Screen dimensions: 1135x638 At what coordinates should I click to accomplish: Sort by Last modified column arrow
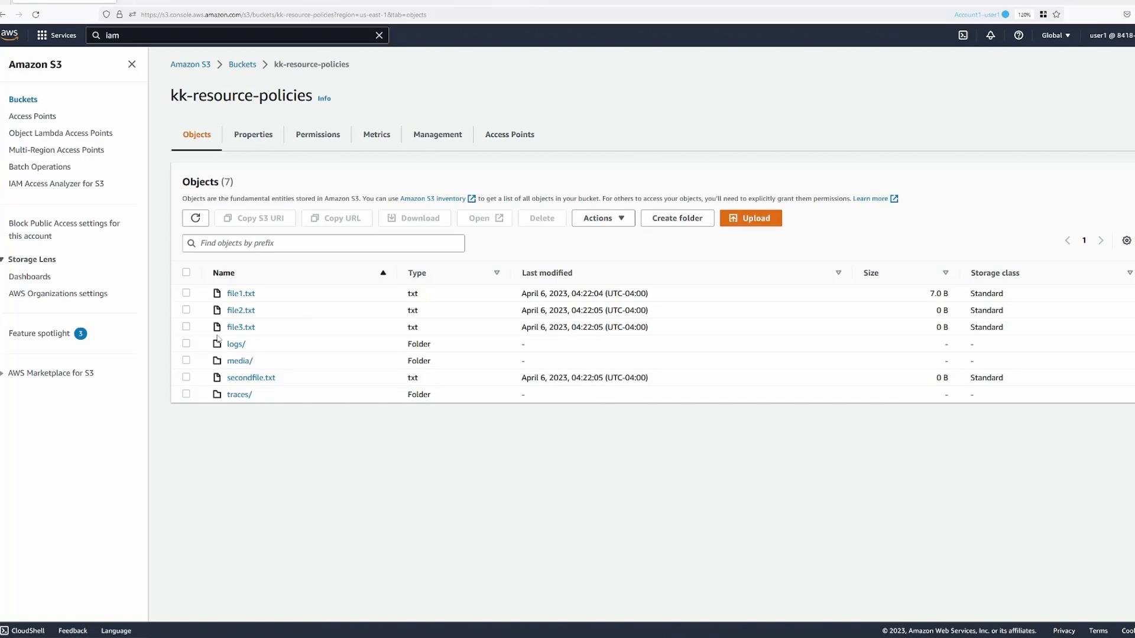(838, 273)
